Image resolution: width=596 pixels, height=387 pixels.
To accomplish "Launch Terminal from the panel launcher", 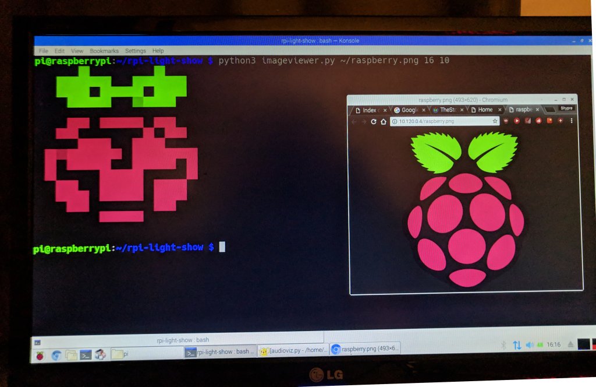I will tap(86, 355).
